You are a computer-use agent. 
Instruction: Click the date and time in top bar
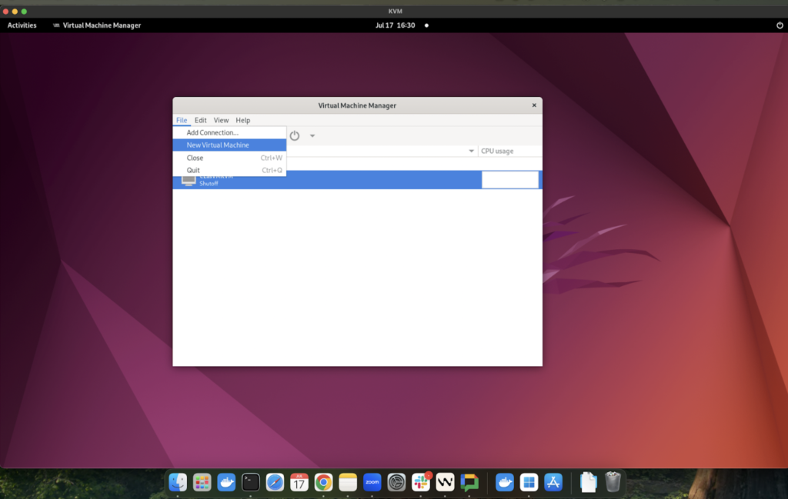(x=396, y=25)
